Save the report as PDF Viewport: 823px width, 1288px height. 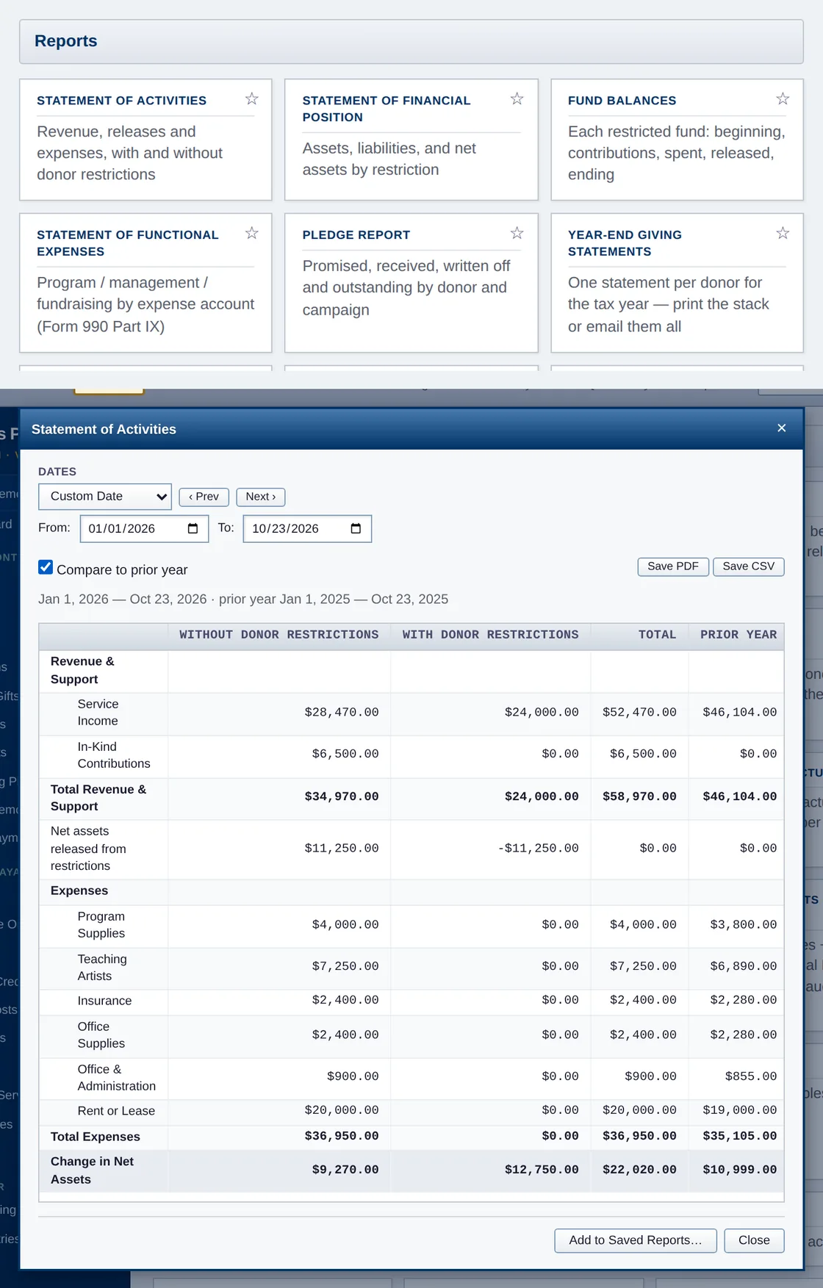point(673,566)
